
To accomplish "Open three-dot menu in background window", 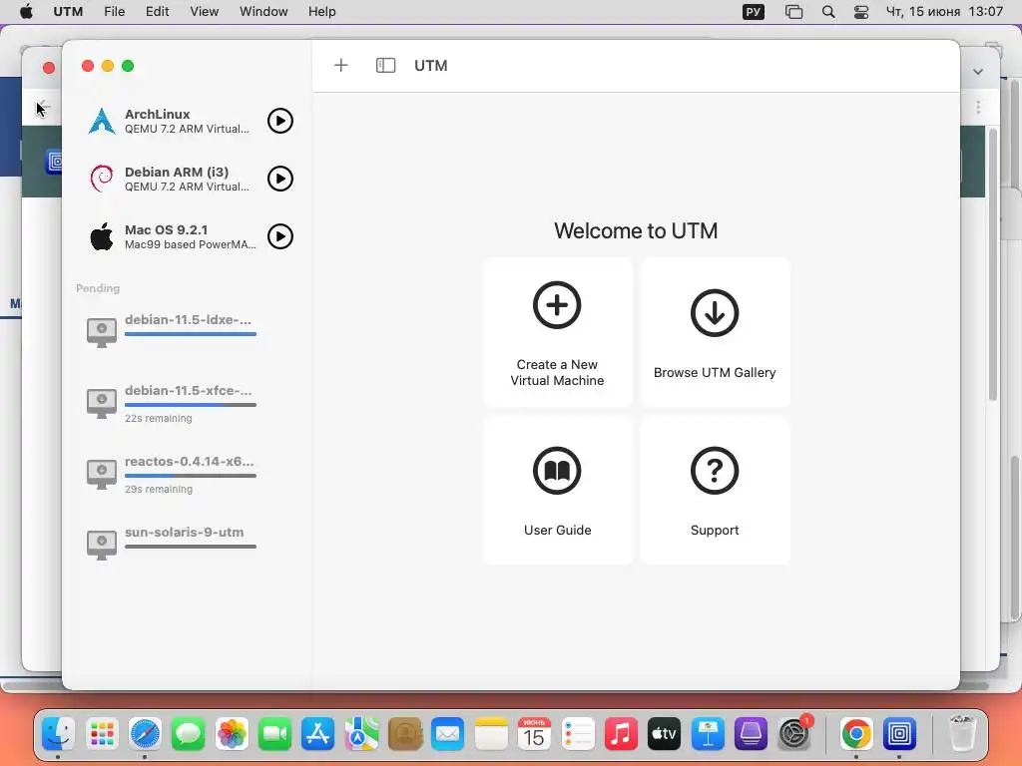I will tap(978, 107).
